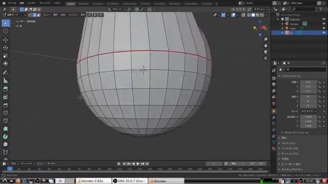Enable edge select mode
This screenshot has width=328, height=184.
point(34,15)
